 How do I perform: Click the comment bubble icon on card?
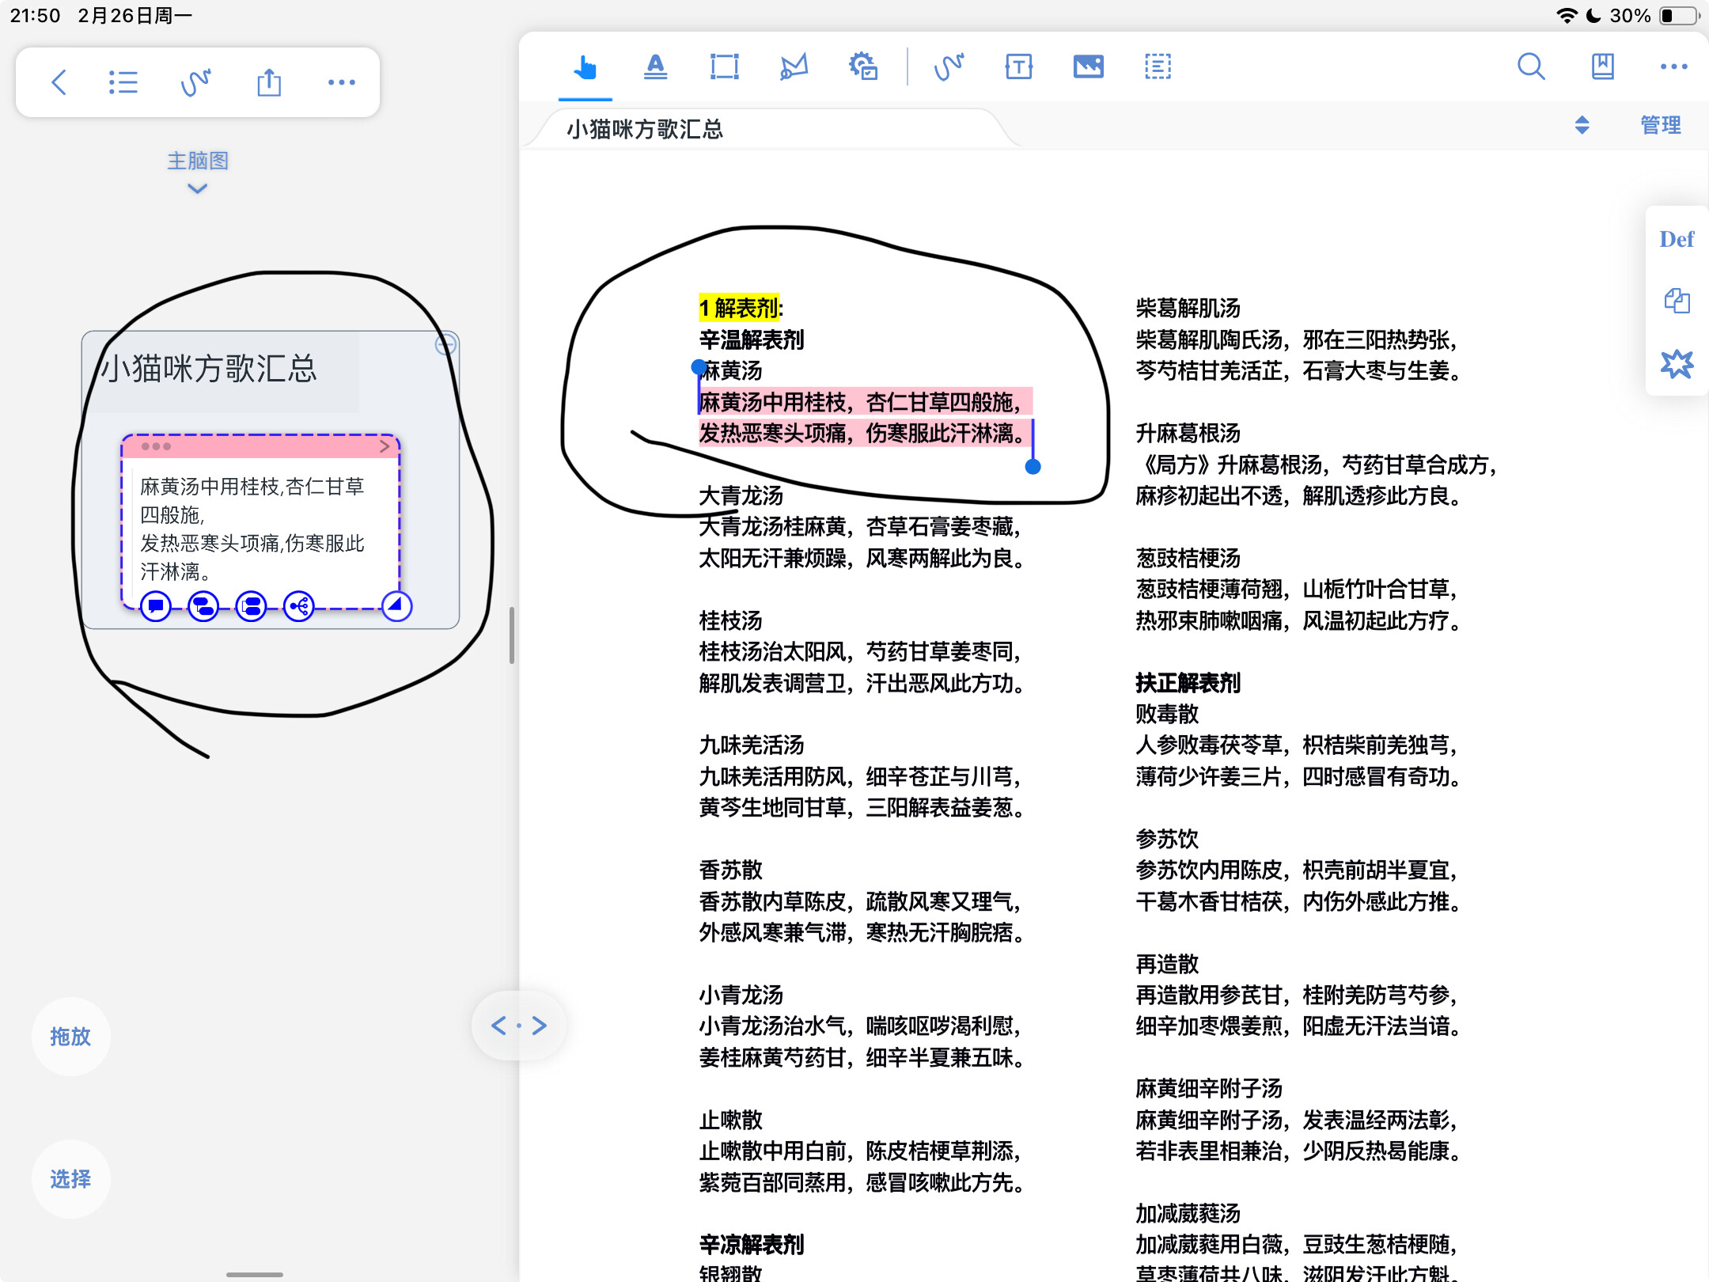coord(156,607)
